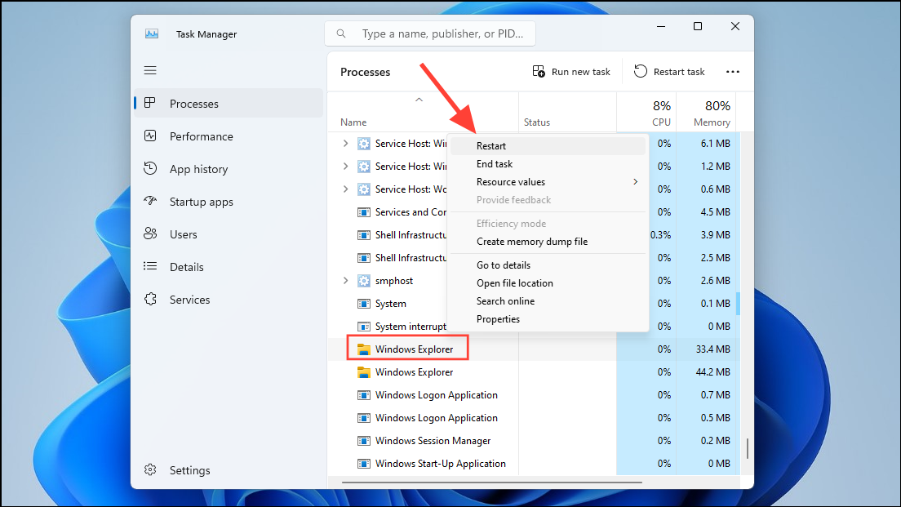Viewport: 901px width, 507px height.
Task: Open the Details tab
Action: pyautogui.click(x=229, y=267)
